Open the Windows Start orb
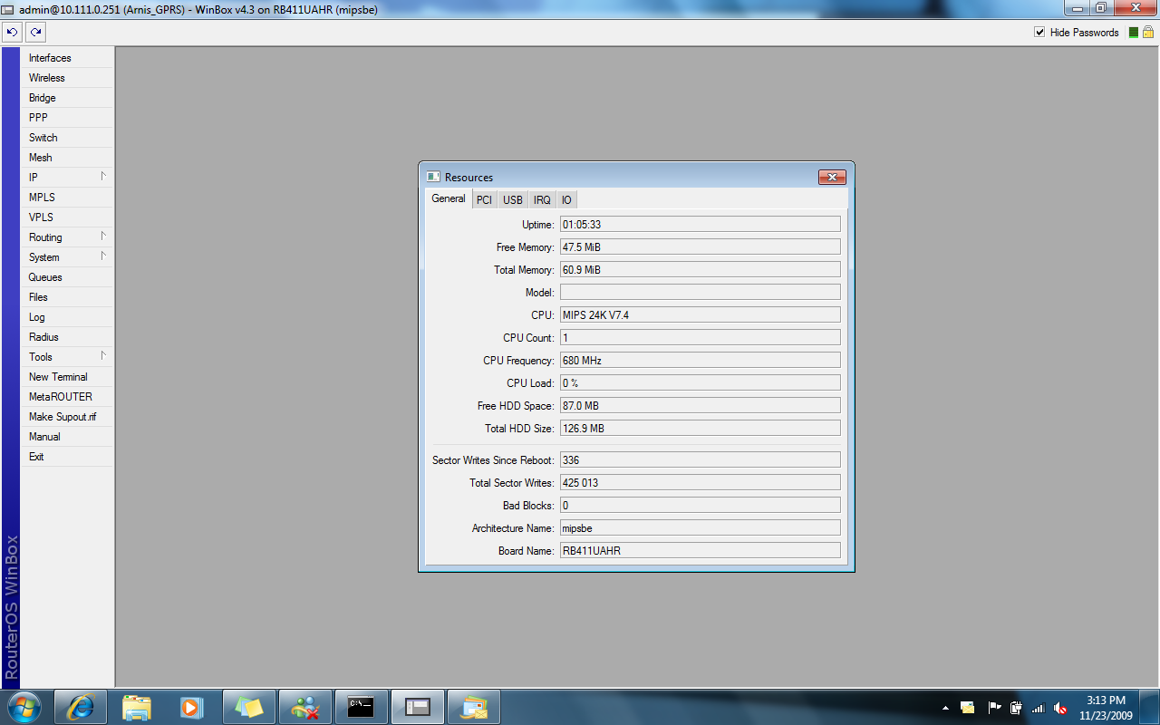 pyautogui.click(x=24, y=707)
